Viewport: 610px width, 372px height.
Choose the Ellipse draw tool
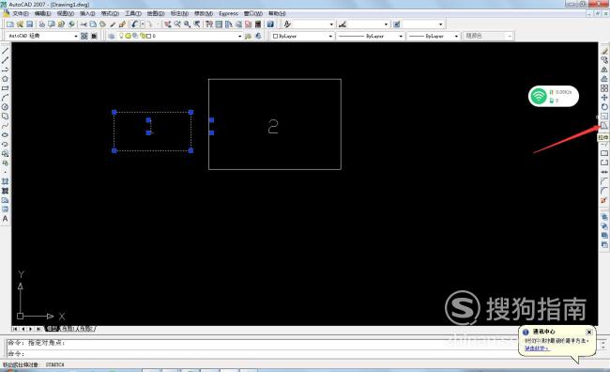(5, 134)
